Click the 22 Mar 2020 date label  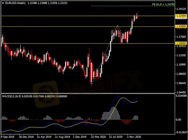tap(98, 137)
